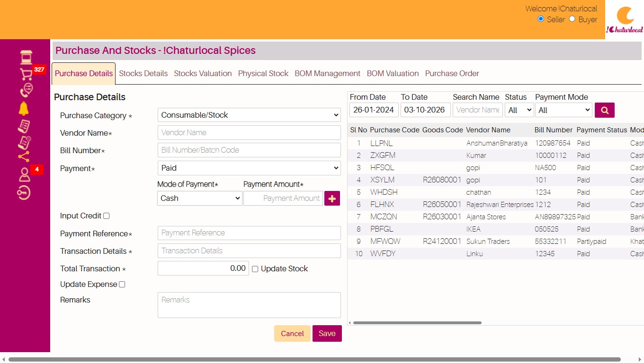This screenshot has width=644, height=363.
Task: Click the Payment Reference field
Action: [x=249, y=233]
